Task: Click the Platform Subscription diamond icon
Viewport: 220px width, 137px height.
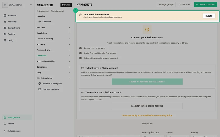Action: 40,84
